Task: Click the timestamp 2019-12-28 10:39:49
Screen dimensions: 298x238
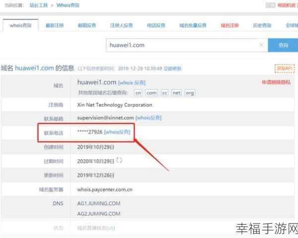Action: [x=140, y=69]
